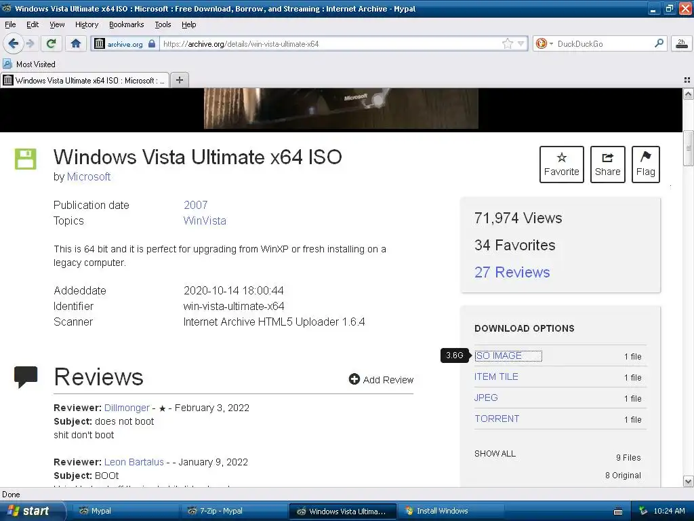694x521 pixels.
Task: Click the tray icon beside the clock
Action: click(x=643, y=511)
